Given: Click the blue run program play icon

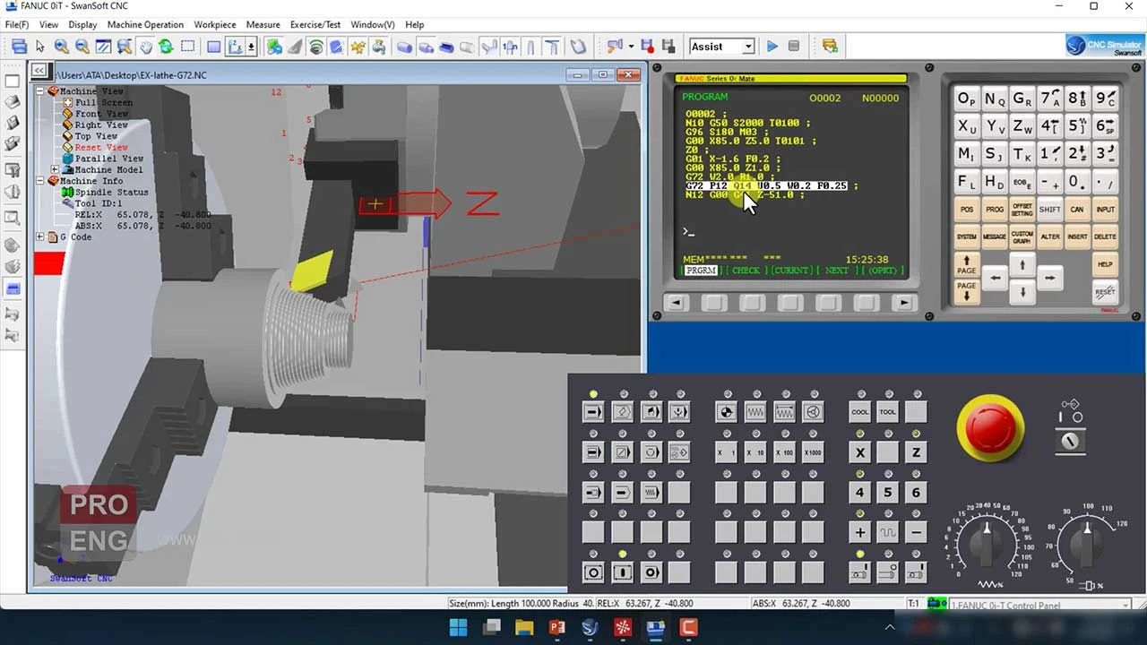Looking at the screenshot, I should 772,47.
